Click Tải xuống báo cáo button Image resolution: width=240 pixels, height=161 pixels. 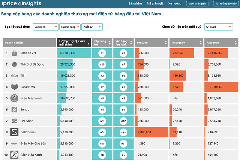226,4
